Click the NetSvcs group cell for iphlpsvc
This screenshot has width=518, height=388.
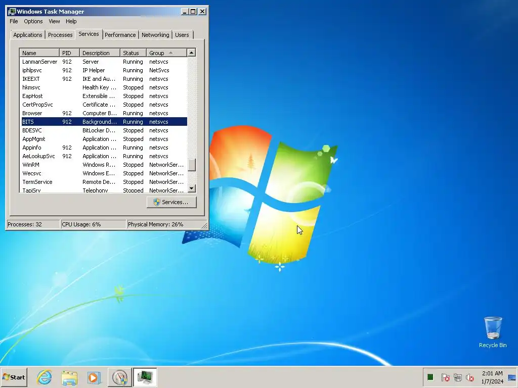pyautogui.click(x=159, y=70)
